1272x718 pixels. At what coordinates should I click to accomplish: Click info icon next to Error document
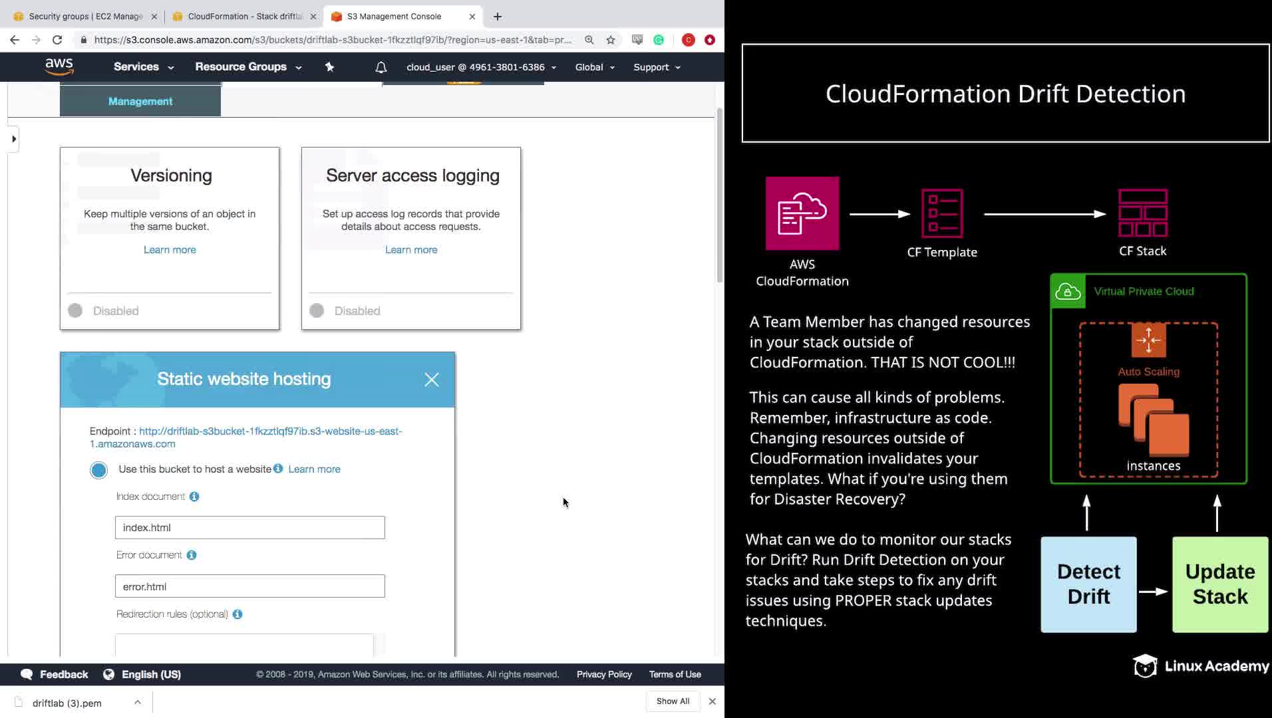click(x=192, y=555)
